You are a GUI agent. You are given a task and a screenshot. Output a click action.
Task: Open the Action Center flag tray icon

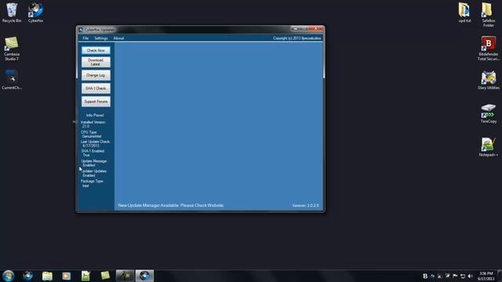[455, 276]
